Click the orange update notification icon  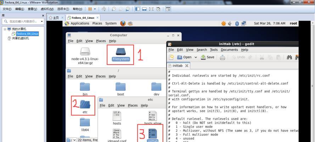pyautogui.click(x=224, y=23)
